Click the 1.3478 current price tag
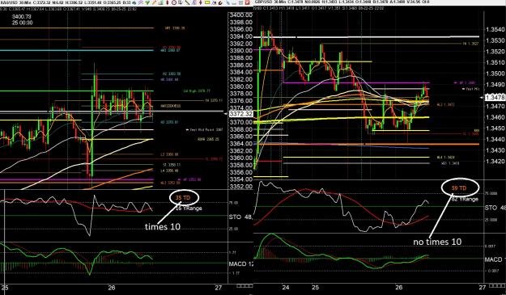The image size is (506, 295). coord(495,97)
